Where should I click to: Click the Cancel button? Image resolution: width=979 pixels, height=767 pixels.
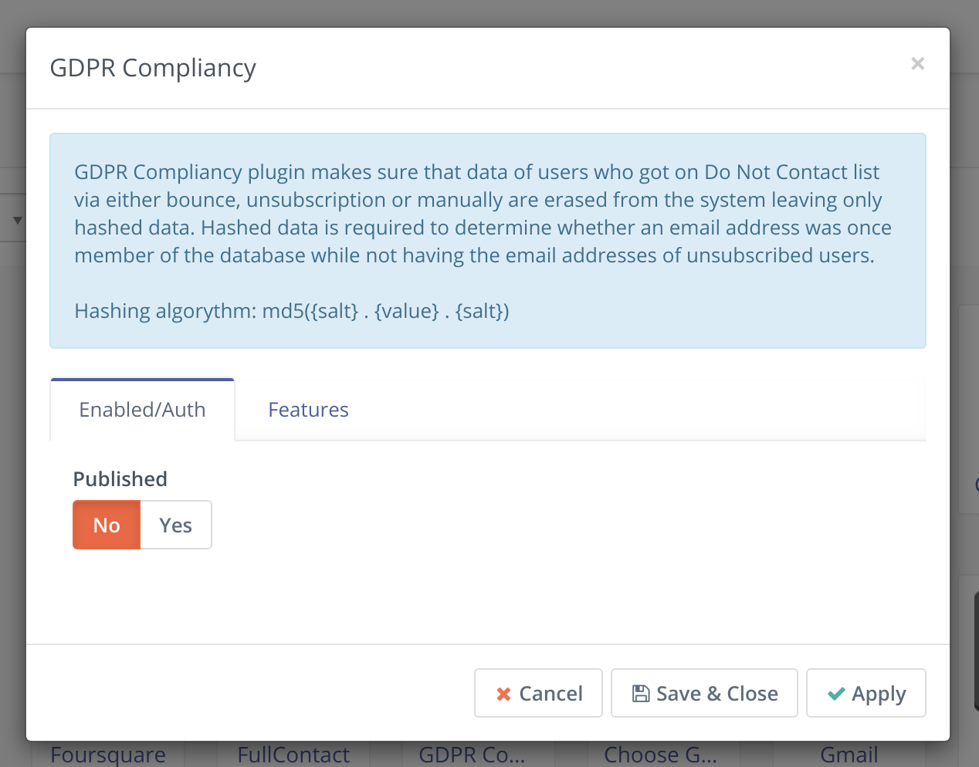click(x=538, y=693)
